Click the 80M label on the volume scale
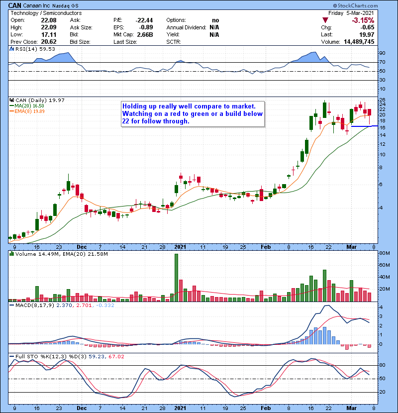Screen dimensions: 398x413 [x=385, y=253]
